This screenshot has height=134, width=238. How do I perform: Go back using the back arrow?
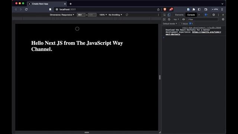(x=16, y=9)
